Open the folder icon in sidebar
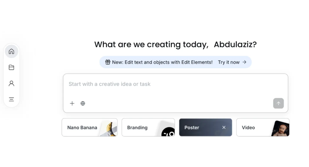This screenshot has width=309, height=167. (x=11, y=67)
